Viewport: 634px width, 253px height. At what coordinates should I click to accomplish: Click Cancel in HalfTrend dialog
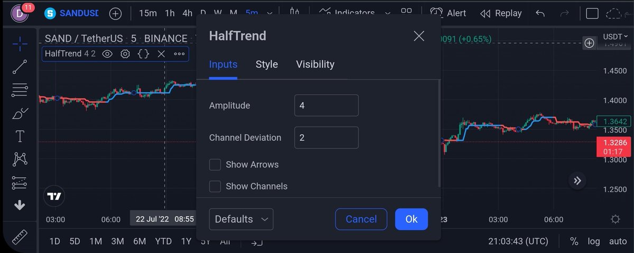tap(361, 219)
